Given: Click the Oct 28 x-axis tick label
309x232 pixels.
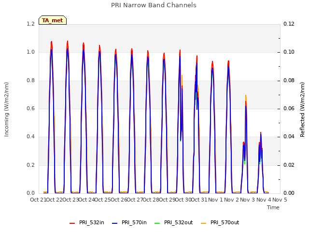Looking at the screenshot, I should (151, 200).
